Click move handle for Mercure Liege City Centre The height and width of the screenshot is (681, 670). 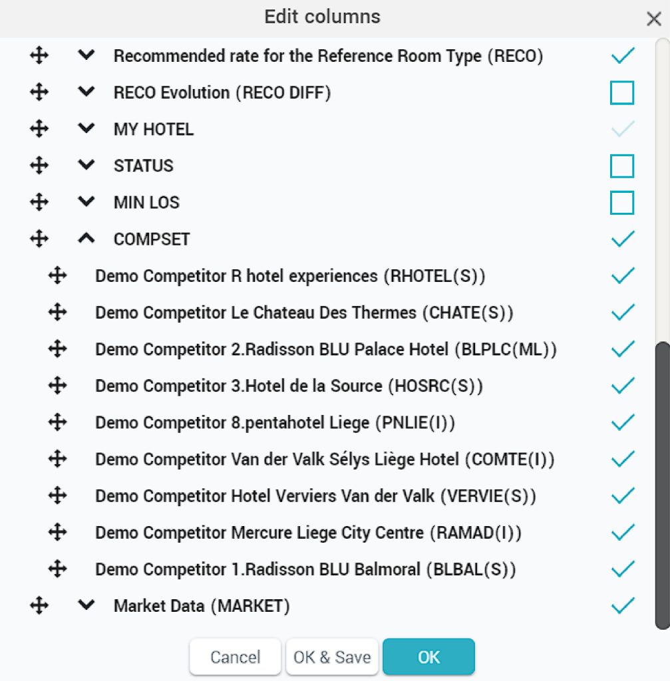tap(57, 532)
